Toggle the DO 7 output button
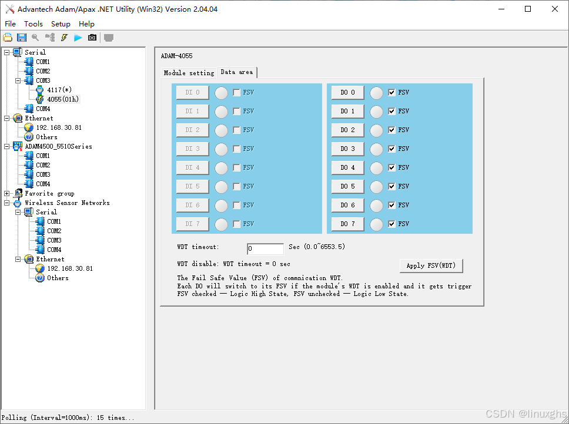This screenshot has height=424, width=569. (x=347, y=224)
